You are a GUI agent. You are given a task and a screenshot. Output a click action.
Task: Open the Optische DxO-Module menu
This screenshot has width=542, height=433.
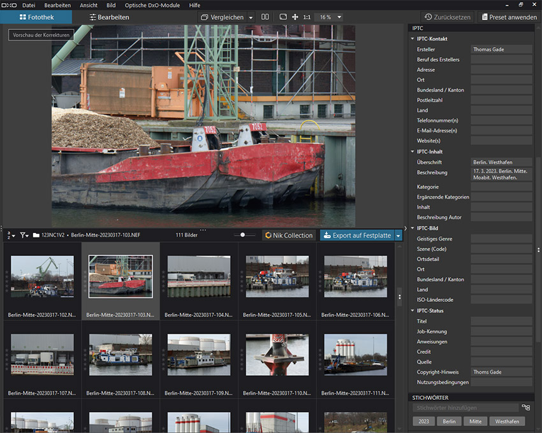pyautogui.click(x=152, y=5)
